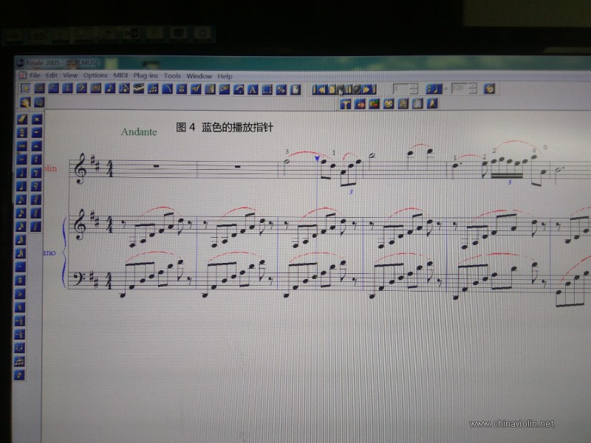Open the Options menu

(x=95, y=75)
